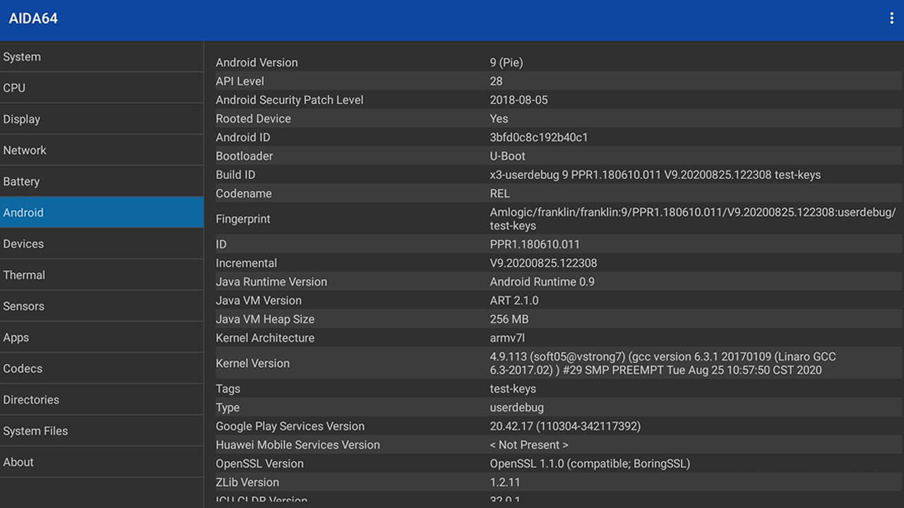Select the ZLib Version label

(247, 483)
